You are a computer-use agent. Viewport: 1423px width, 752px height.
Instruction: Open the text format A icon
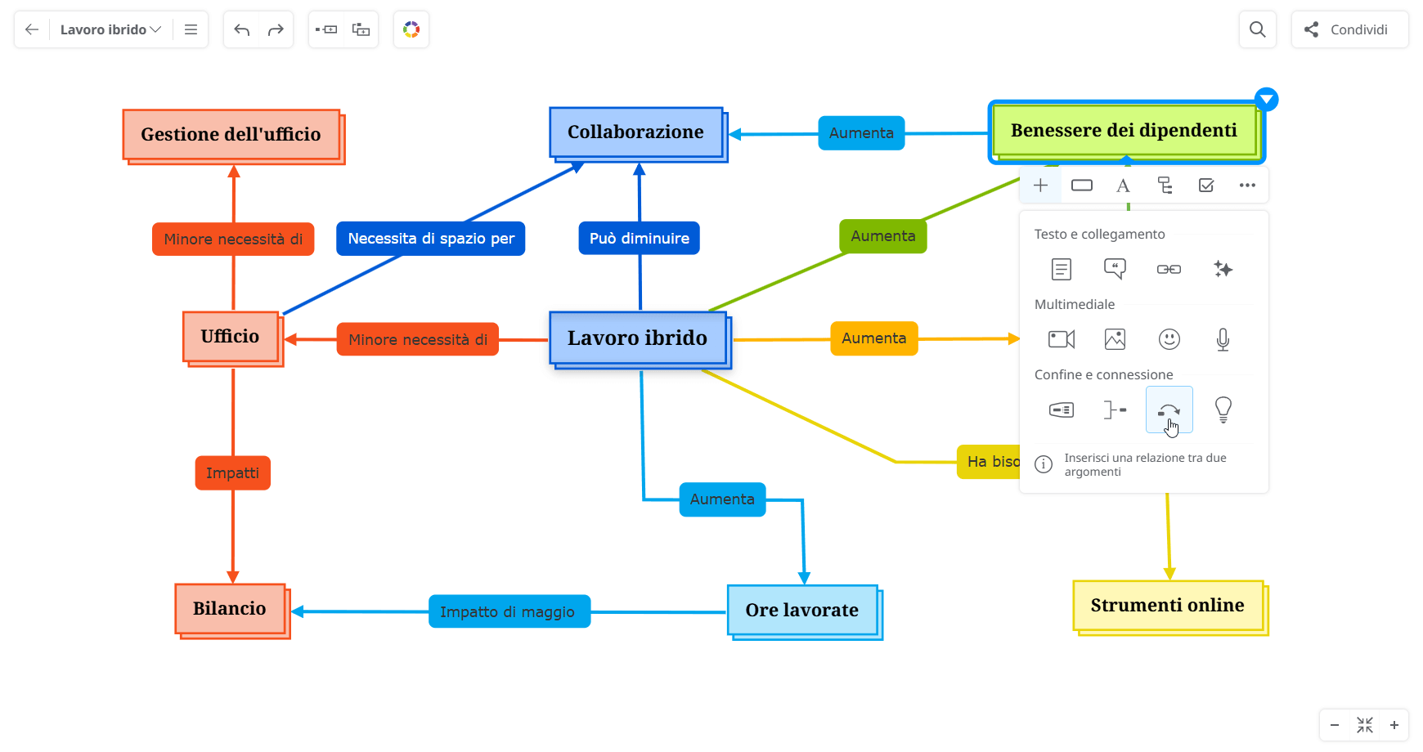[x=1124, y=186]
